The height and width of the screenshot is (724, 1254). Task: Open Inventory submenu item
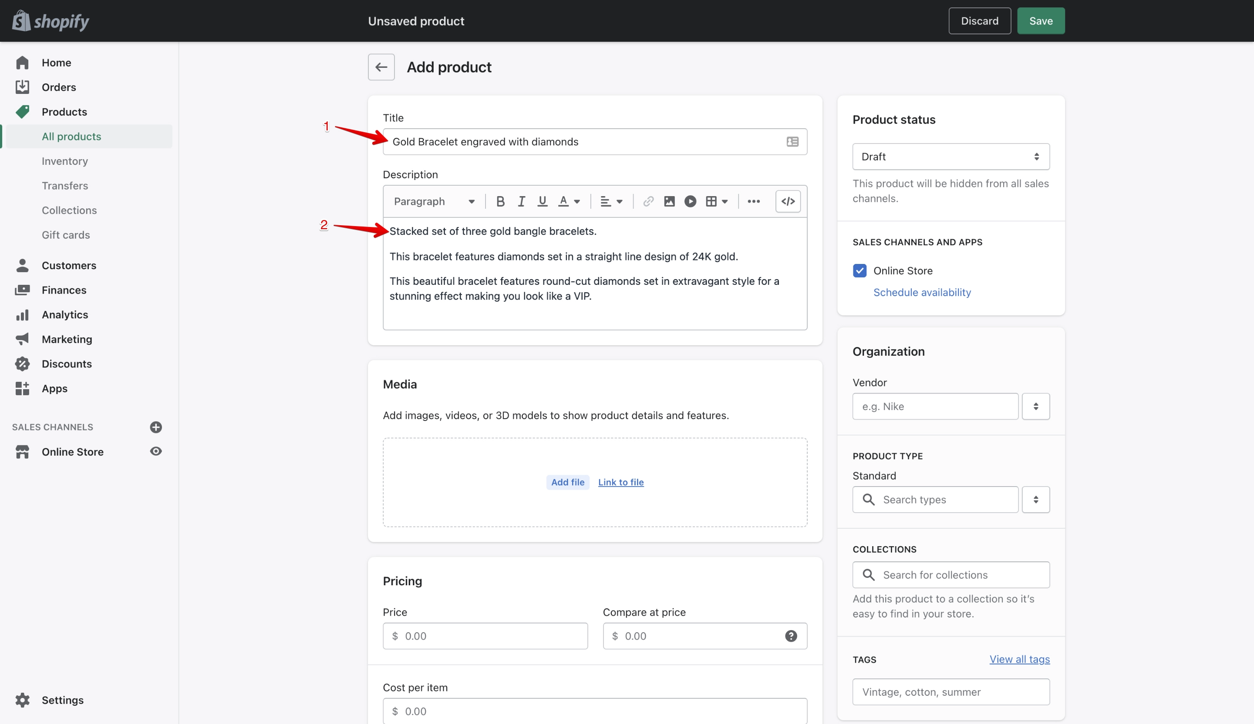[65, 161]
